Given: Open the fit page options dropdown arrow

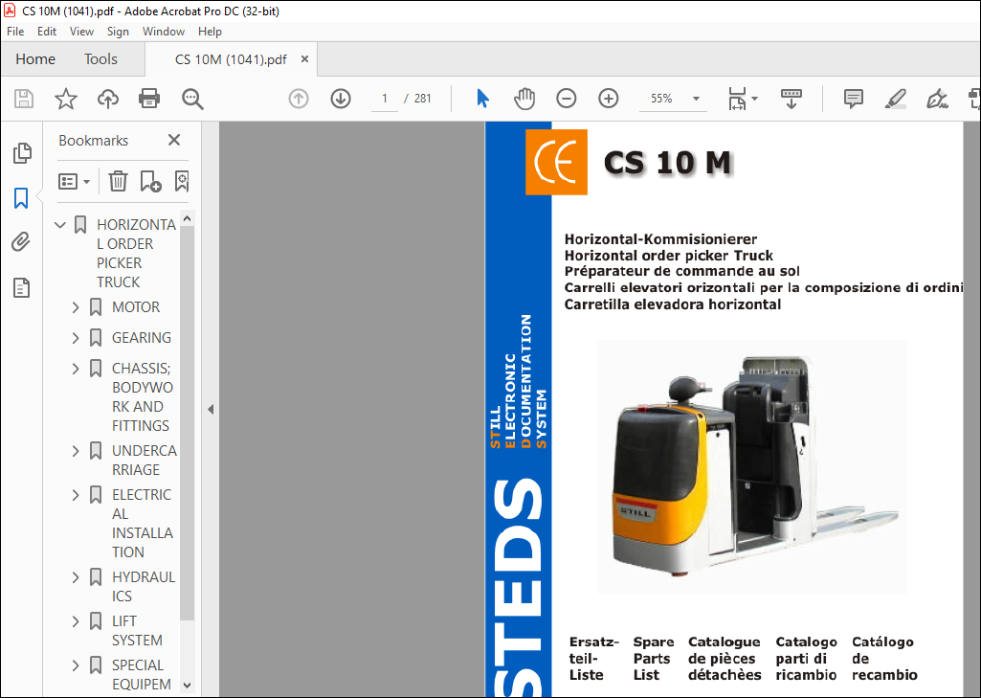Looking at the screenshot, I should point(754,99).
